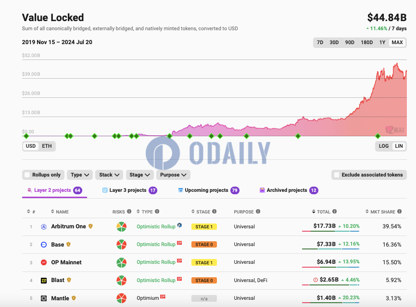Open the risk pie chart for Arbitrum One

122,227
